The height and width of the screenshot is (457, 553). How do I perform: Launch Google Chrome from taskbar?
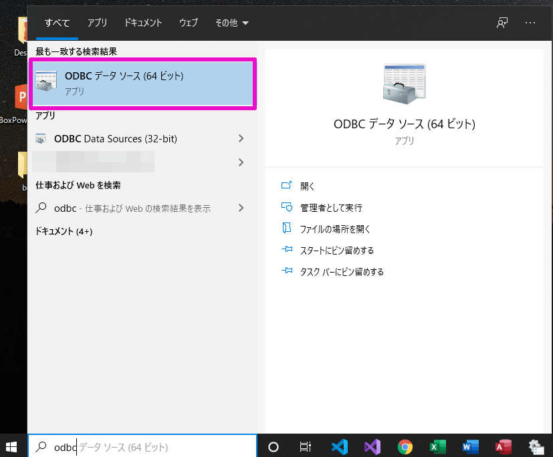pyautogui.click(x=405, y=447)
